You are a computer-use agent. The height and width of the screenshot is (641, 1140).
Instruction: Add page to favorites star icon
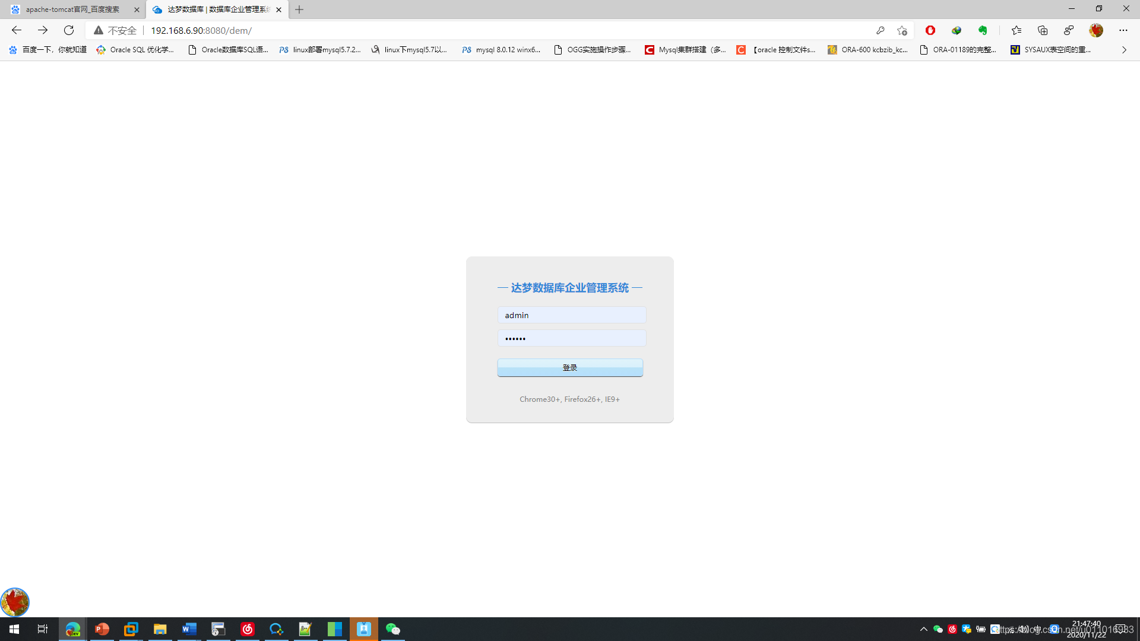point(902,30)
